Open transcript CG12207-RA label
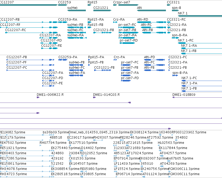The image size is (222, 178). click(50, 35)
